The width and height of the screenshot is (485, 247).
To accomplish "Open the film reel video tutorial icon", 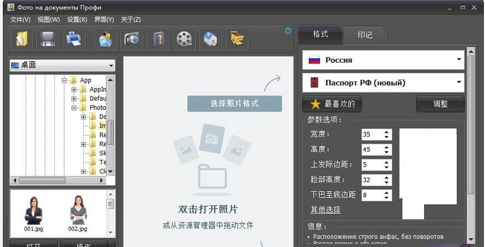I will point(185,39).
